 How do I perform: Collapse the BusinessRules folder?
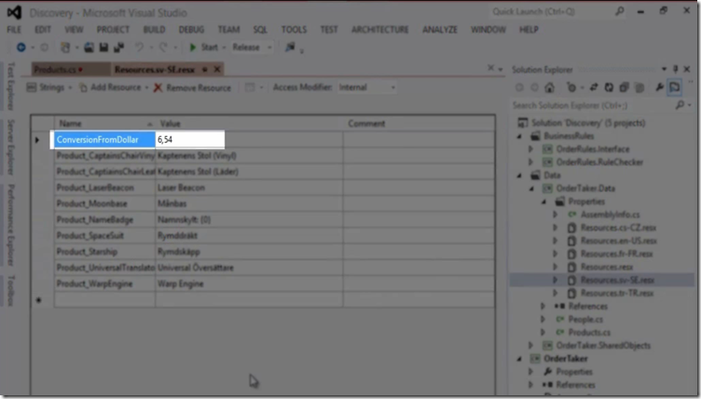(x=519, y=136)
